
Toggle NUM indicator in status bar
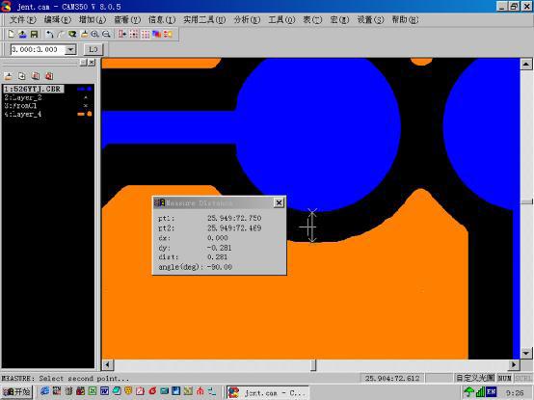505,378
